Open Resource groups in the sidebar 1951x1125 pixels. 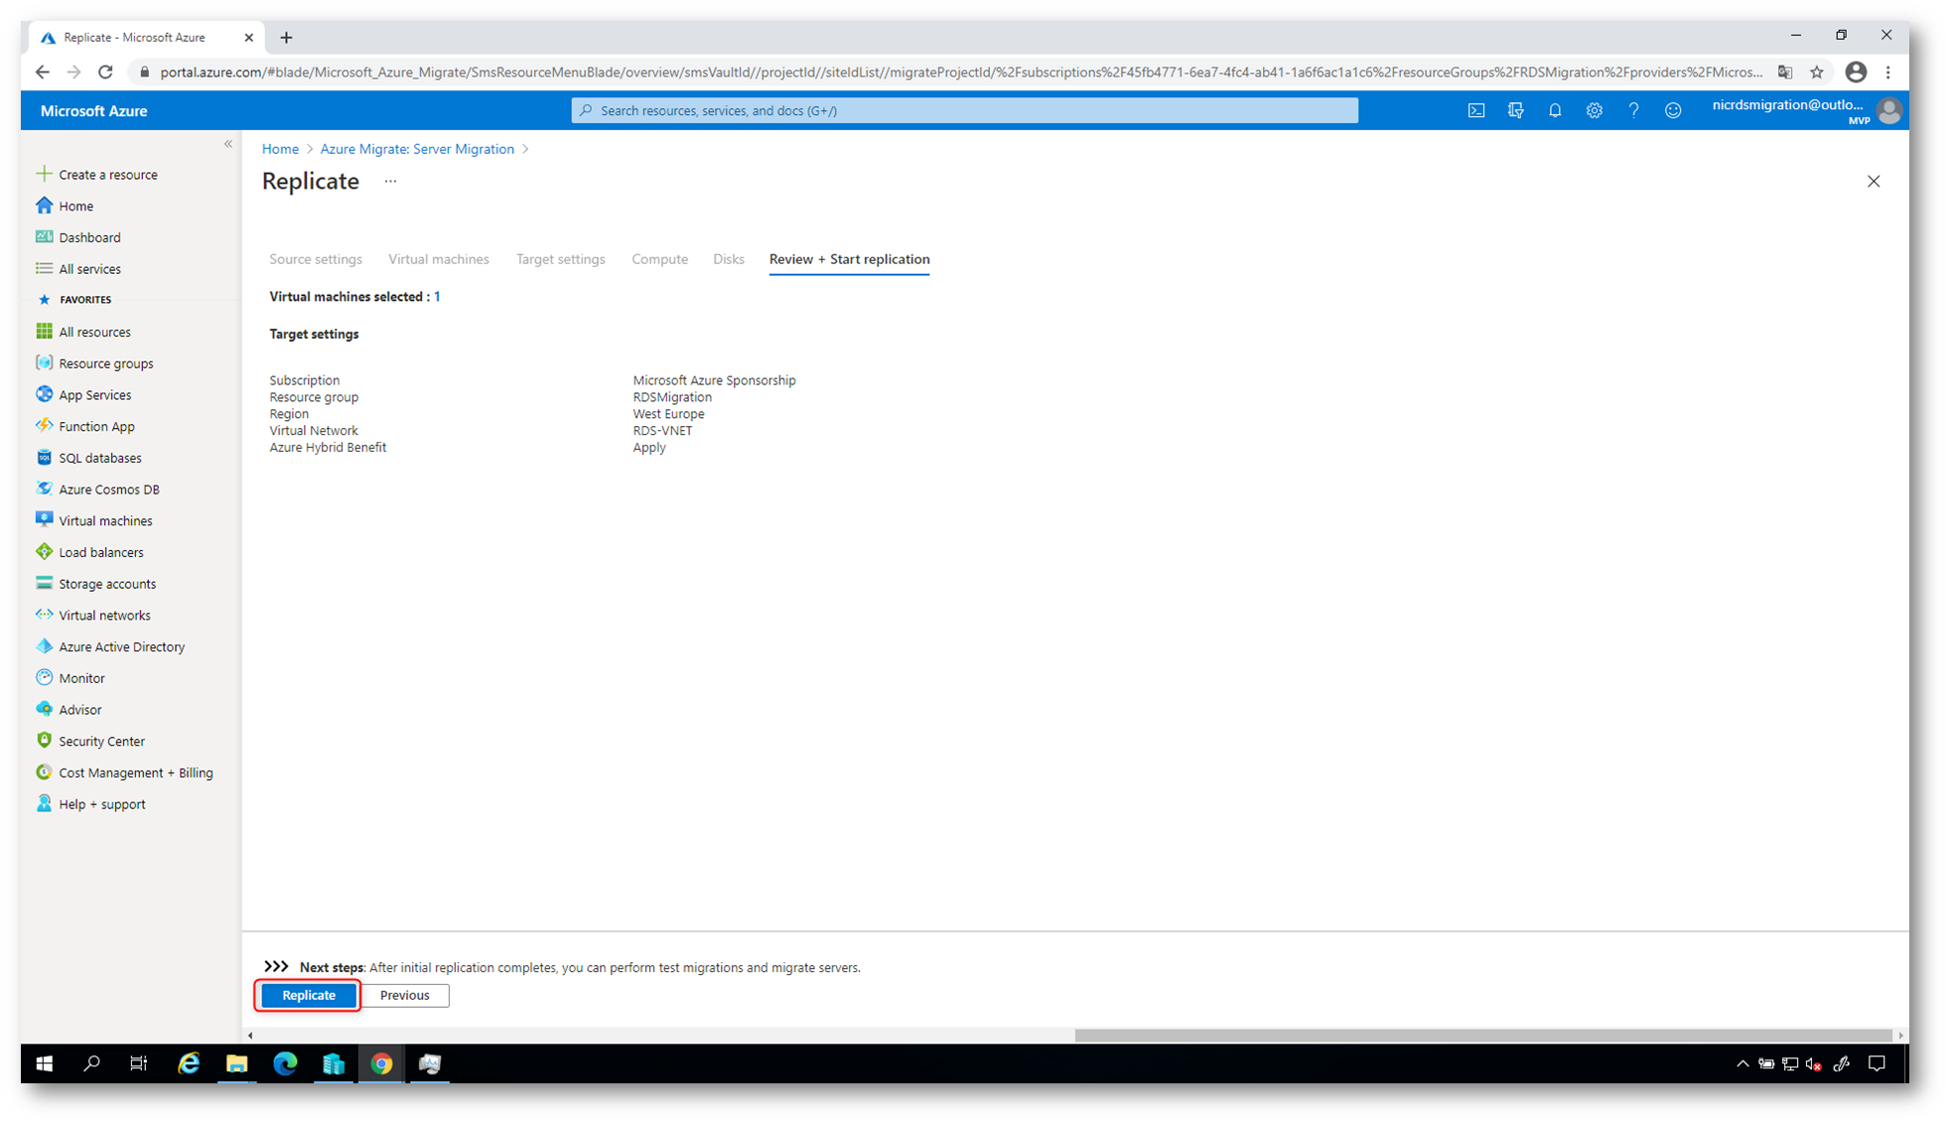tap(105, 363)
